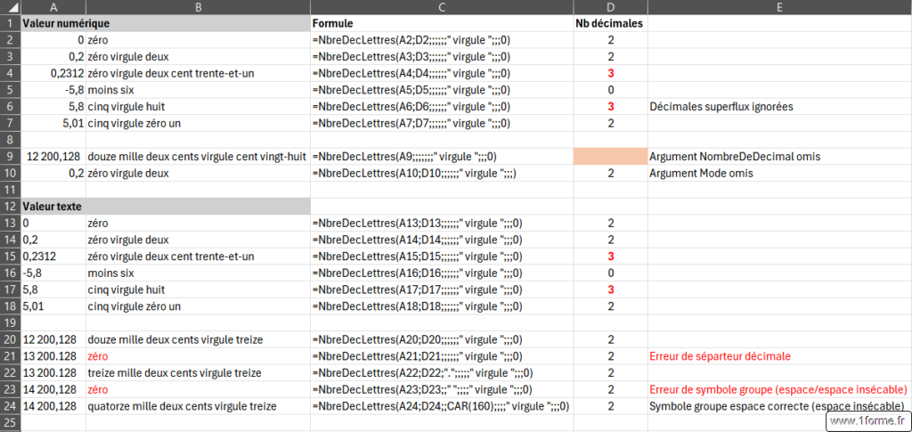This screenshot has width=912, height=432.
Task: Click the 'Nb décimales' heading cell
Action: pos(611,24)
